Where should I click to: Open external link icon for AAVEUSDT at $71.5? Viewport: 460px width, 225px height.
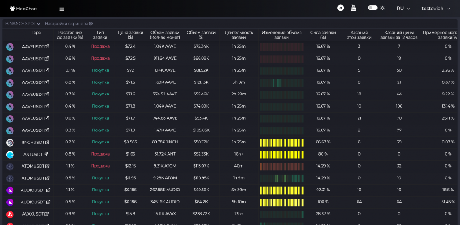[47, 82]
